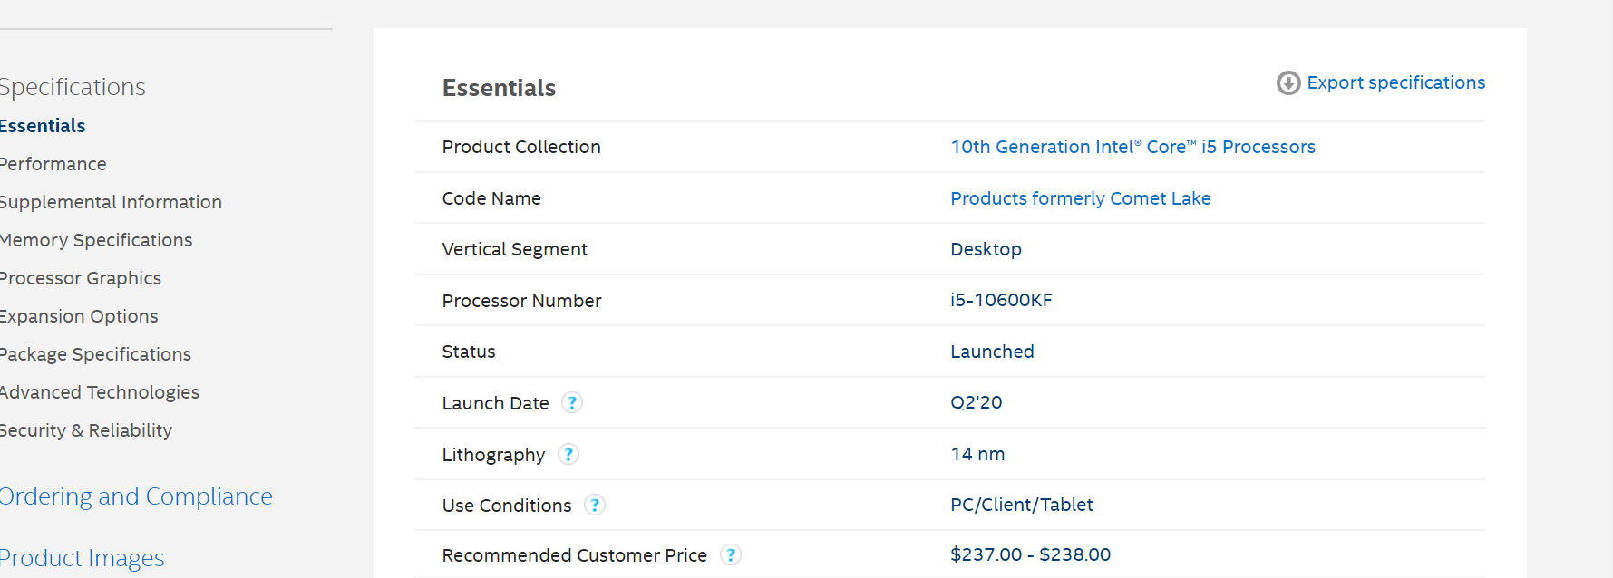Go to Ordering and Compliance section
1613x578 pixels.
pos(135,496)
